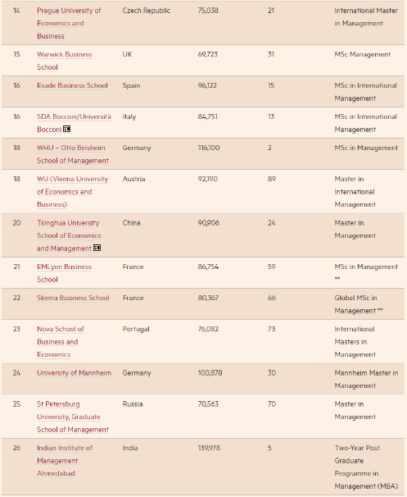Select salary value 80,367

[208, 298]
